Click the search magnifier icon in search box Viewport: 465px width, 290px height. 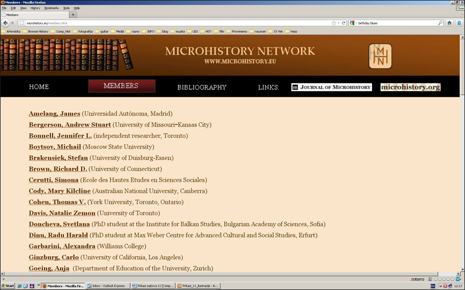coord(440,23)
